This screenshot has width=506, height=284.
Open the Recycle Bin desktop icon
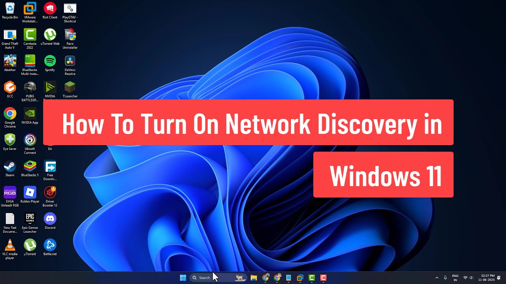click(x=10, y=11)
